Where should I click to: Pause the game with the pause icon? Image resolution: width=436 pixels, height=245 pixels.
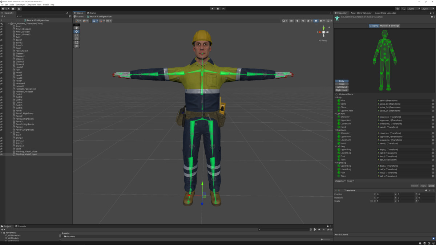point(218,8)
